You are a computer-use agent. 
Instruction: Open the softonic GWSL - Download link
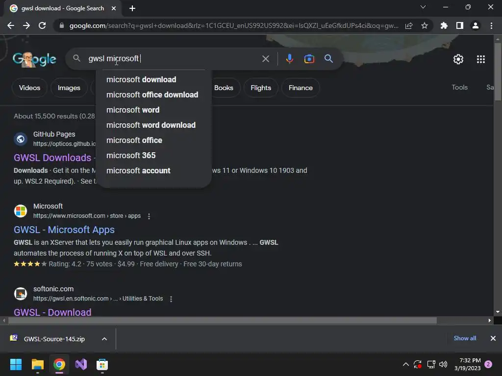(x=52, y=312)
